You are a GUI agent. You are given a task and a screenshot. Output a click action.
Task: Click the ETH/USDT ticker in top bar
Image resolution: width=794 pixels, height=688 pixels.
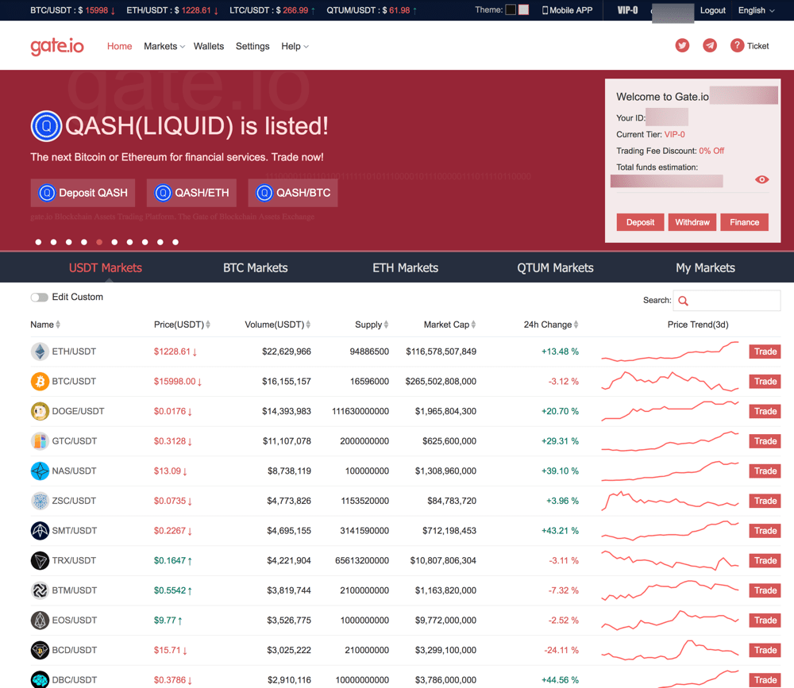pyautogui.click(x=172, y=10)
